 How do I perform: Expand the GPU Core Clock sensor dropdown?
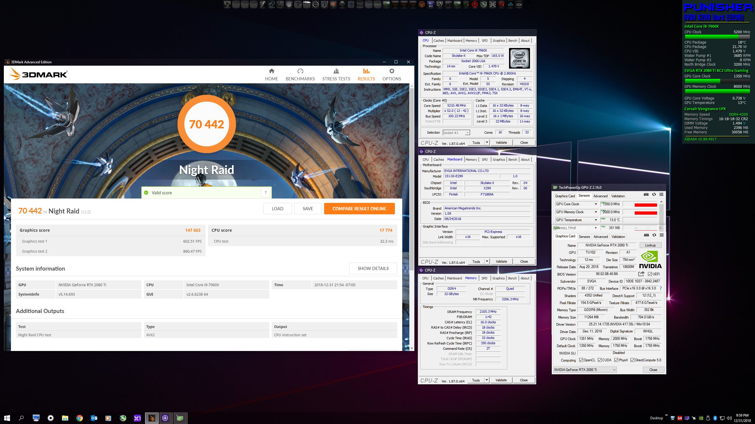(595, 204)
